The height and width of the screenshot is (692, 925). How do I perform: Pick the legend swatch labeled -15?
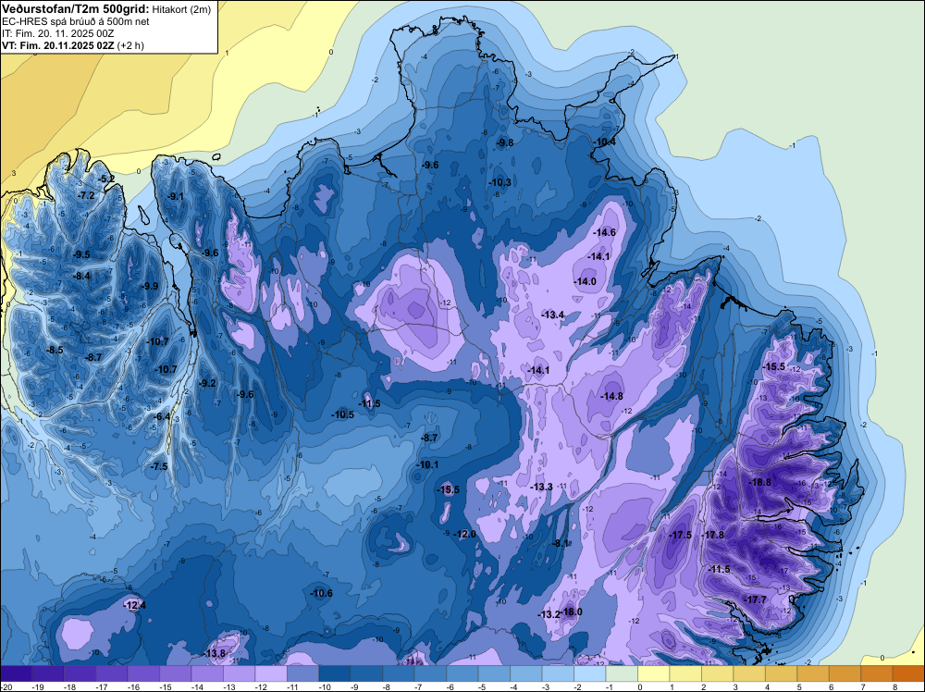pyautogui.click(x=175, y=673)
